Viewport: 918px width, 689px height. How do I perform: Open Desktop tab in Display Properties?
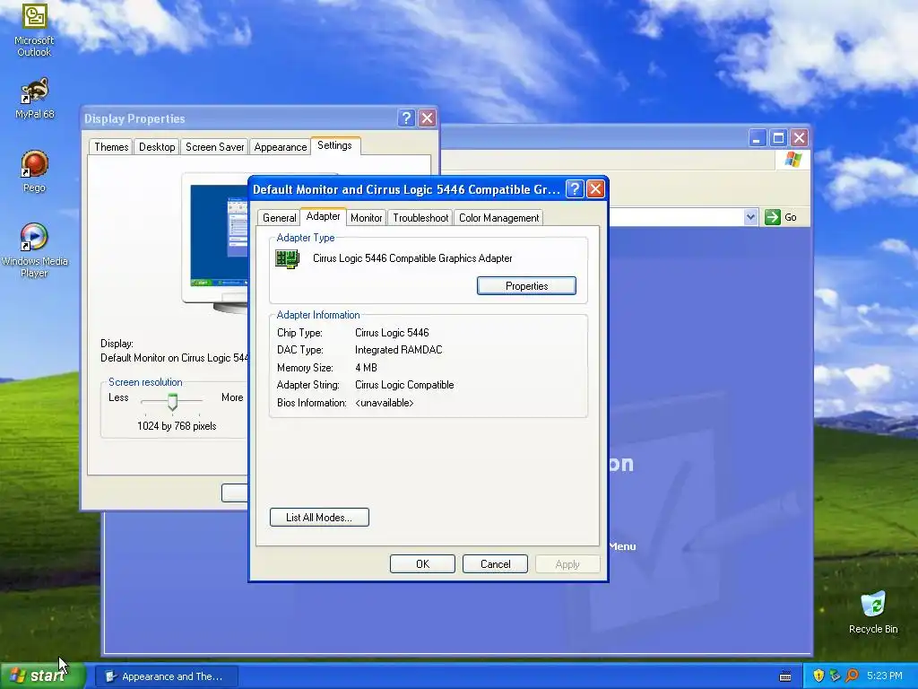(x=157, y=147)
